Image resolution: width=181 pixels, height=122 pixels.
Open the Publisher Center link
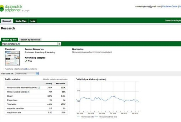(170, 6)
